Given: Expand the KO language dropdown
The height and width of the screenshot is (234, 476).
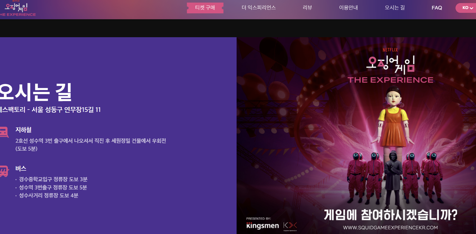Looking at the screenshot, I should point(466,8).
